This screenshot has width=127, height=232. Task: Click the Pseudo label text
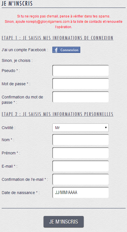(11, 71)
